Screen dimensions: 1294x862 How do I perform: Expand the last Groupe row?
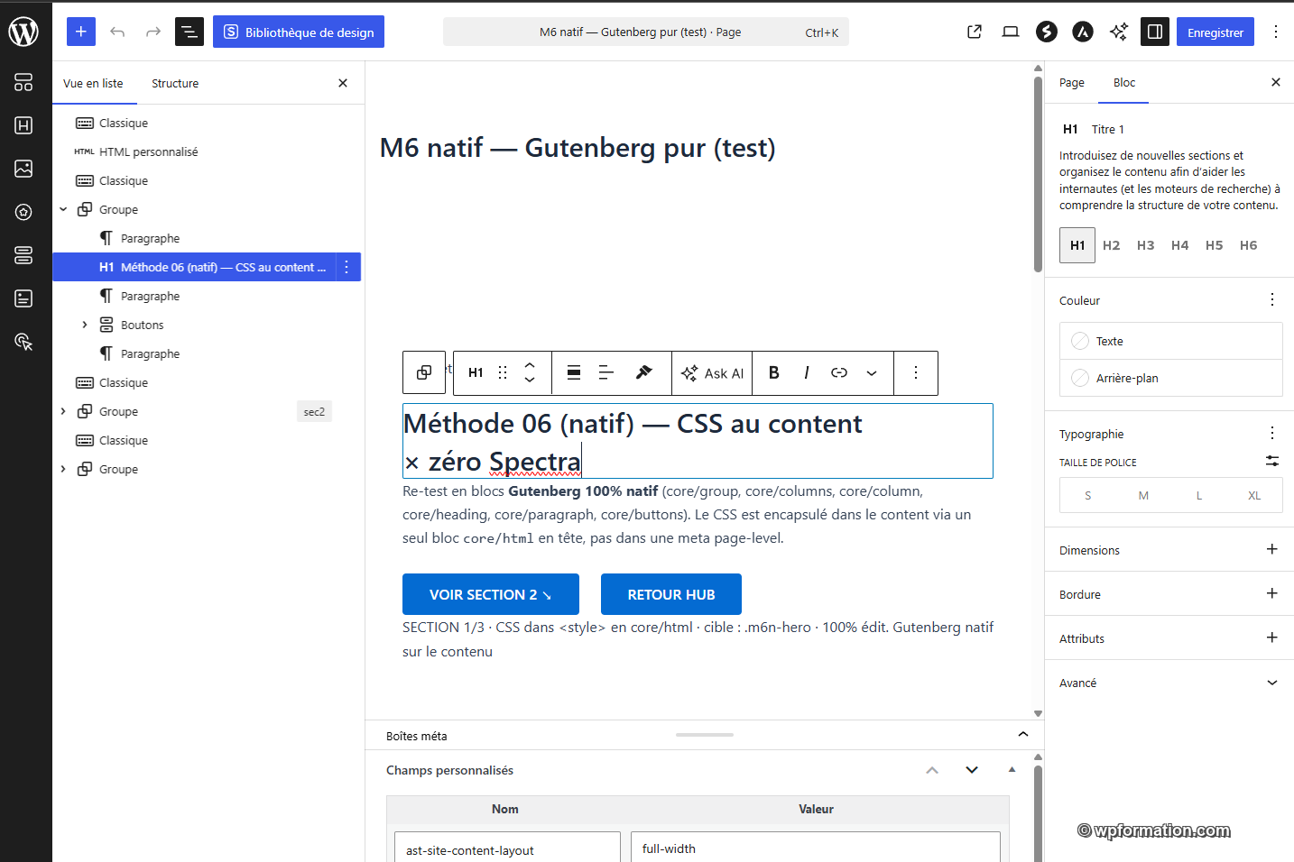tap(63, 469)
